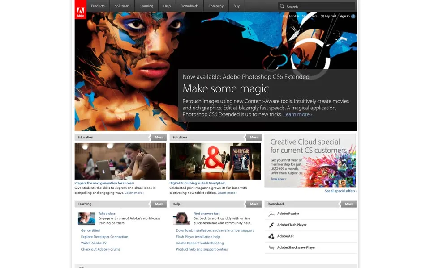Viewport: 430px width, 268px height.
Task: Open Watch Adobe TV link
Action: (94, 243)
